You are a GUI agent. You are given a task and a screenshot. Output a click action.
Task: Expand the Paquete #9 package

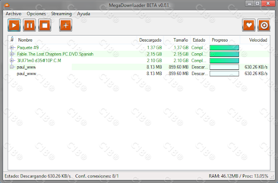[12, 47]
